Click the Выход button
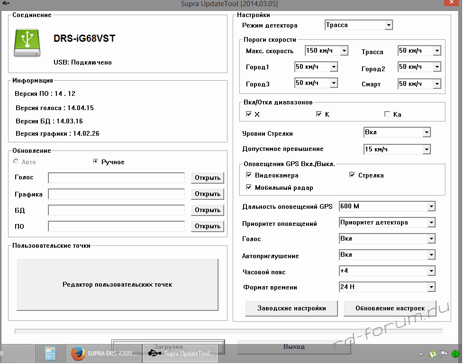 (294, 346)
